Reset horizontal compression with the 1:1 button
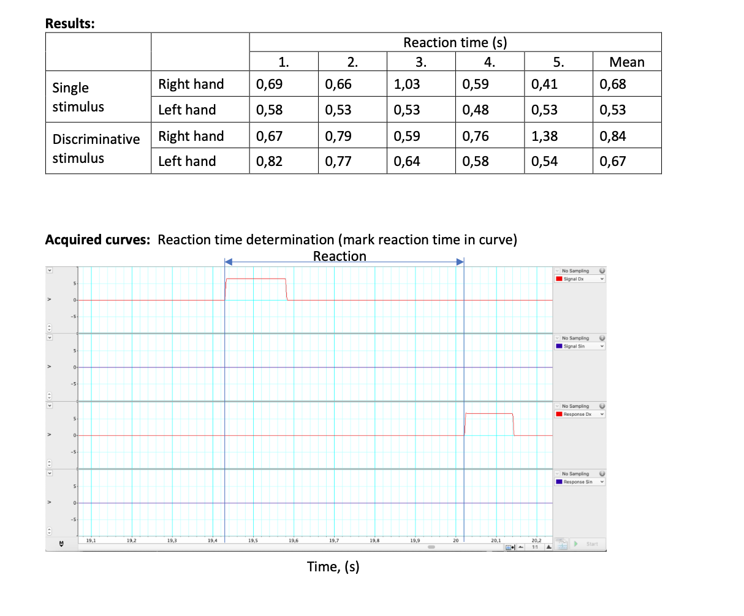 (535, 547)
